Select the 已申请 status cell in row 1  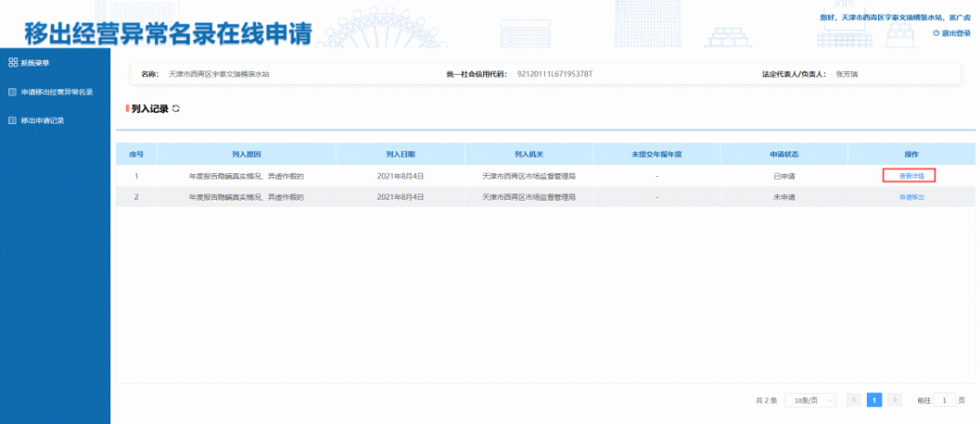(x=784, y=175)
